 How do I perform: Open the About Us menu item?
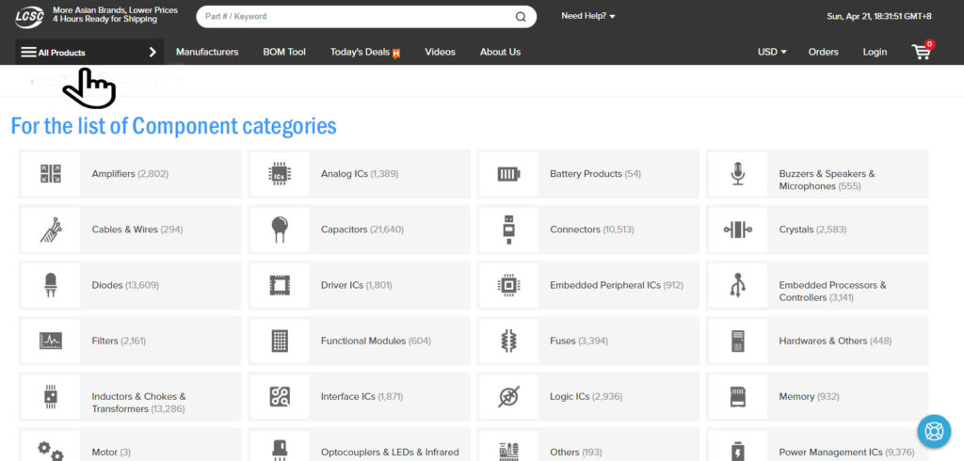tap(501, 53)
